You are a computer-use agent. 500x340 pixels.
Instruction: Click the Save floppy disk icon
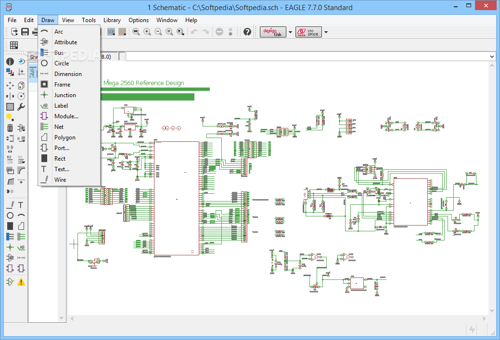(x=25, y=32)
